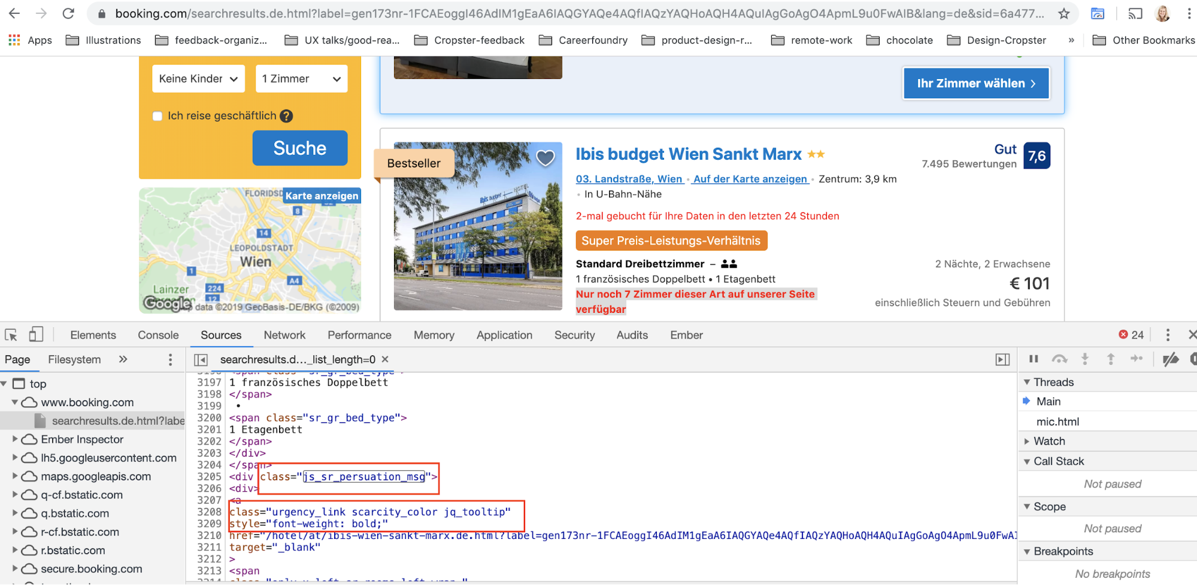
Task: Open Sources navigator three-dot menu
Action: pos(170,359)
